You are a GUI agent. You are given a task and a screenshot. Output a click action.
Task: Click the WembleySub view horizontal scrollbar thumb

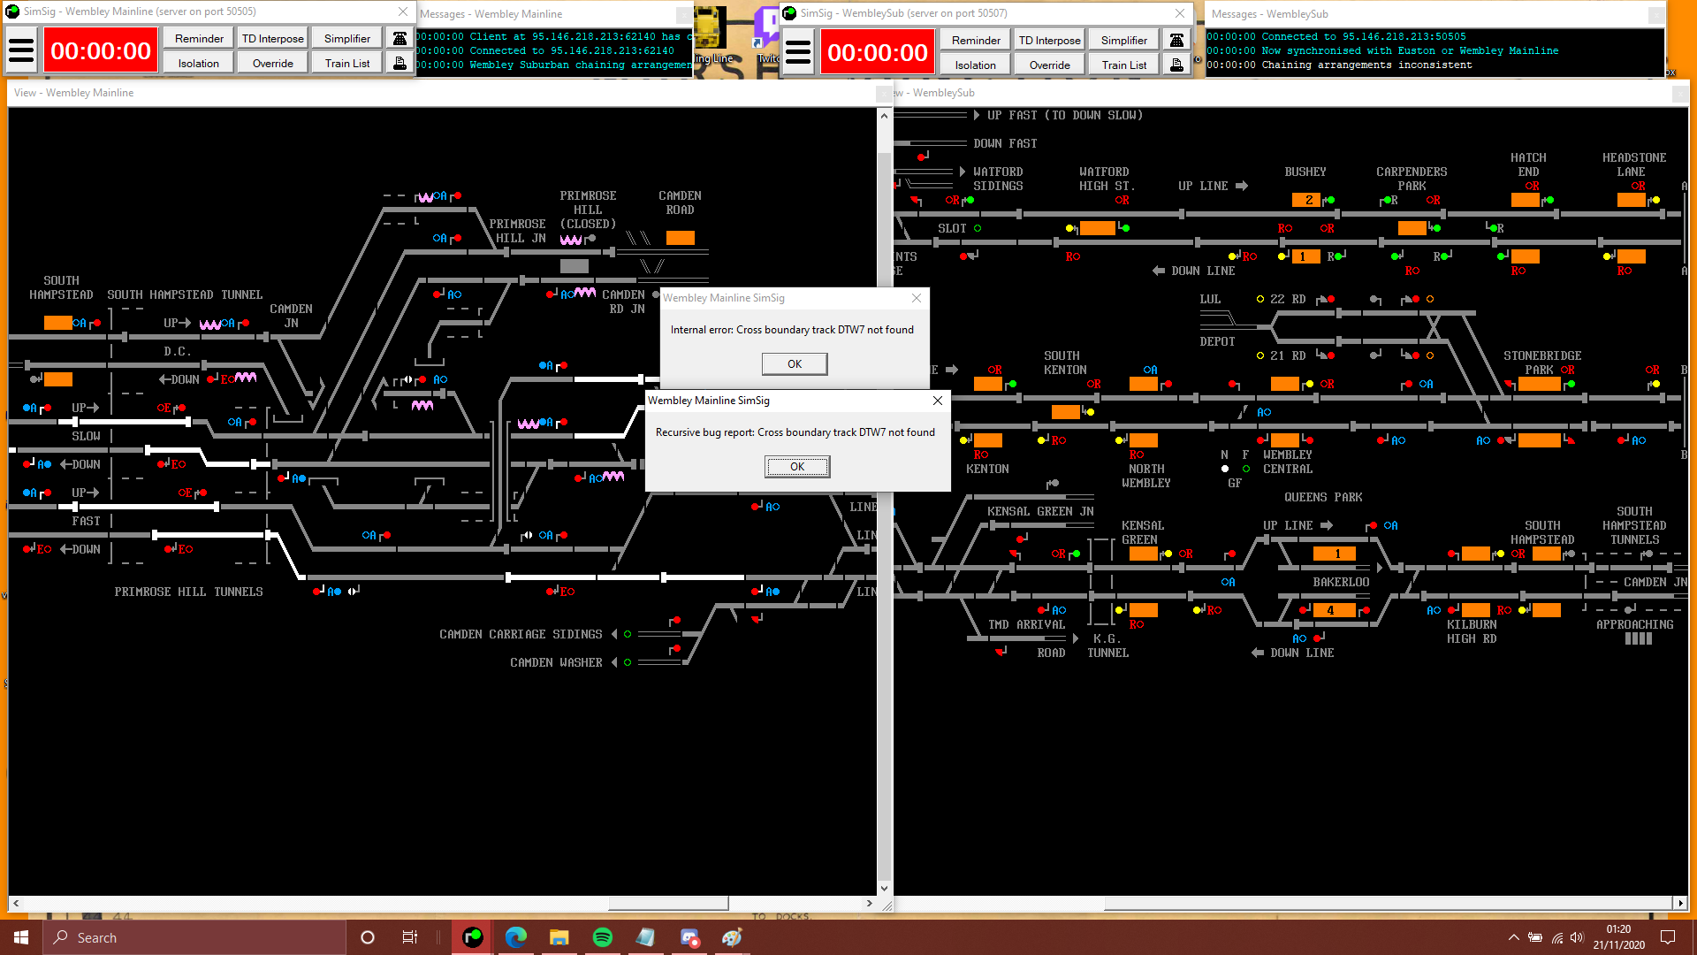click(1388, 903)
